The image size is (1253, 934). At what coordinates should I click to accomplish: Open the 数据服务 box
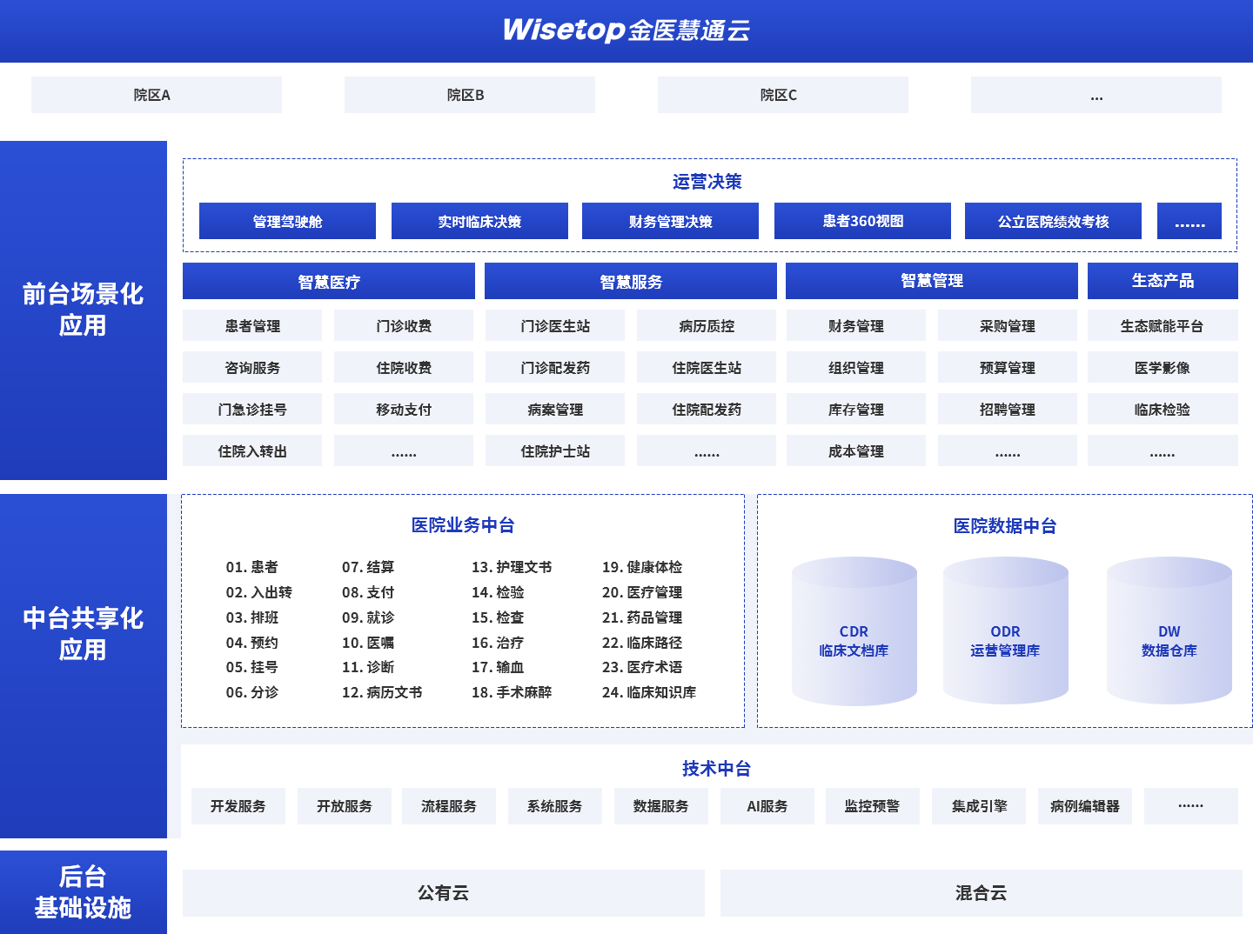pyautogui.click(x=661, y=806)
